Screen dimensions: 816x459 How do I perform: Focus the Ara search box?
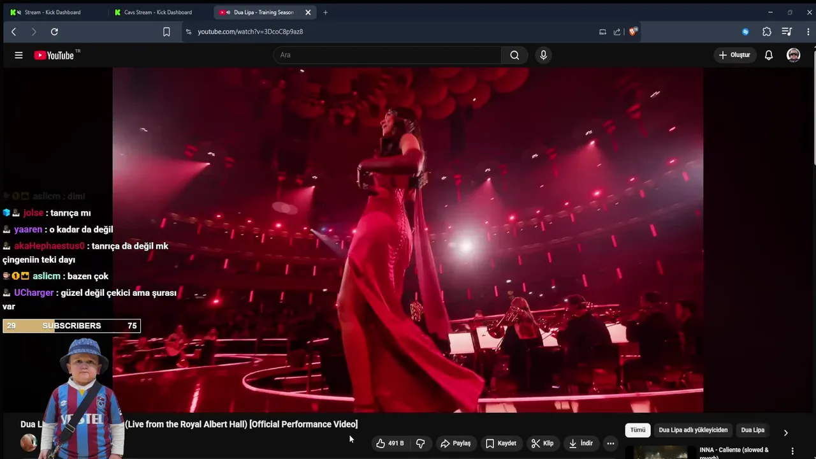388,55
